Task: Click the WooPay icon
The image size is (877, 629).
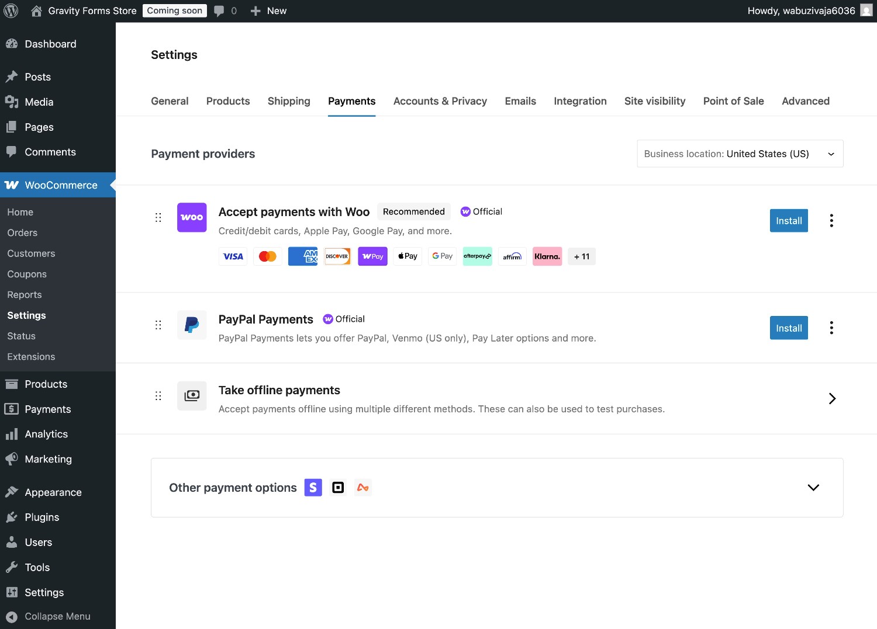Action: click(x=372, y=256)
